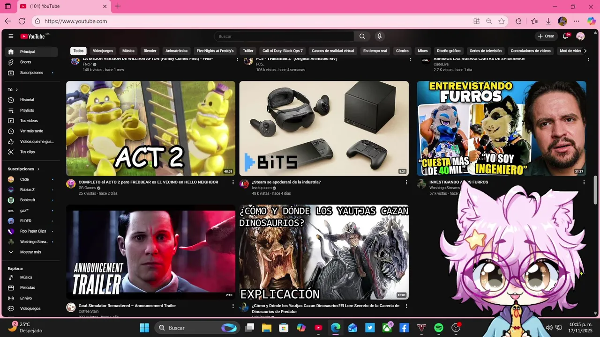Open the ACT 2 Fredbear thumbnail

[150, 129]
